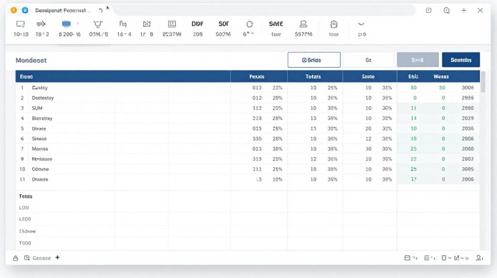Close the "Denaipanat Podotwet" tab
This screenshot has height=278, width=497.
(108, 8)
